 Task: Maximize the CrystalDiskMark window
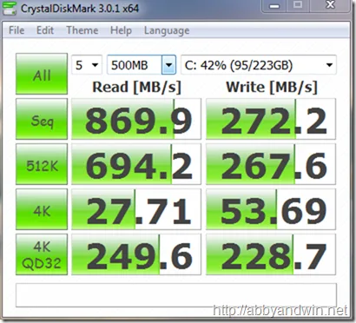298,5
